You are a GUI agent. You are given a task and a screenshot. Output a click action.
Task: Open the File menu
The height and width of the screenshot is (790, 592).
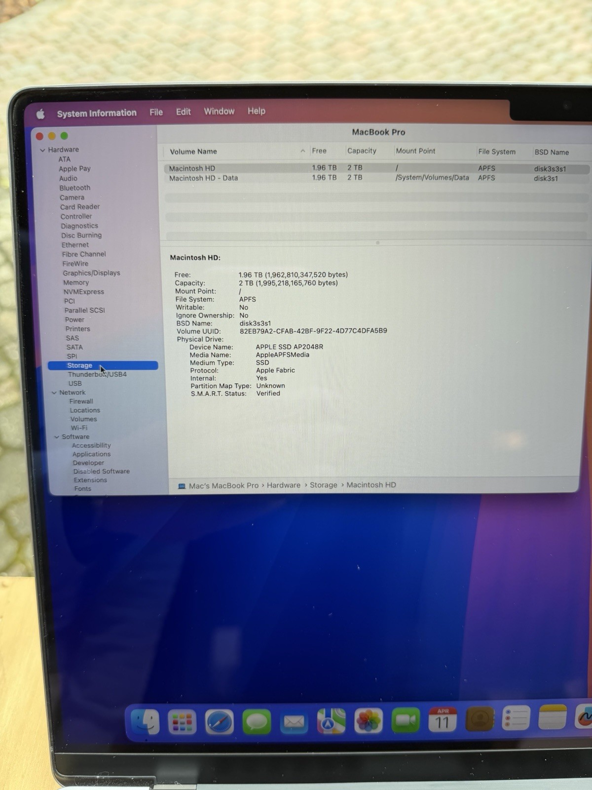coord(156,112)
